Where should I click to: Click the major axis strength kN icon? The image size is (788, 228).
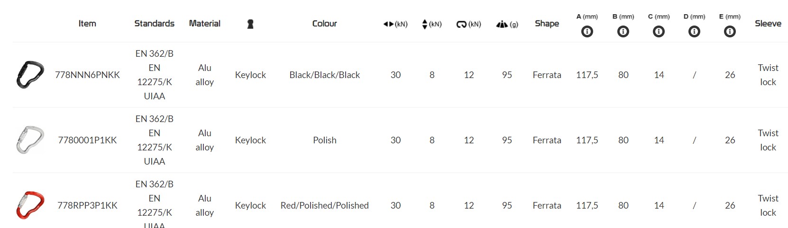point(389,24)
